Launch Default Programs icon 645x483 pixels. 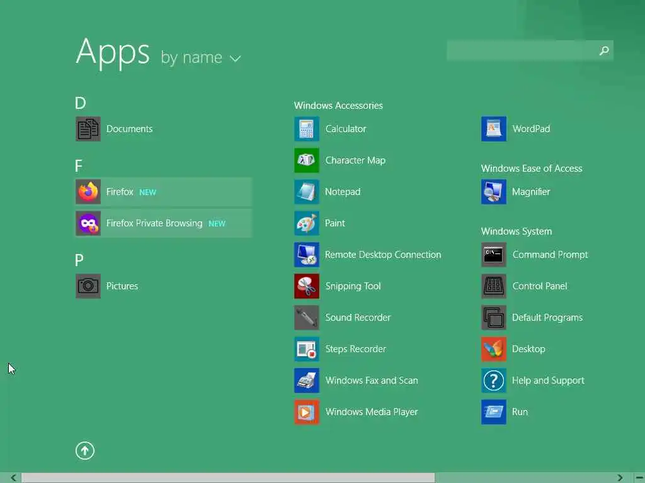click(494, 318)
